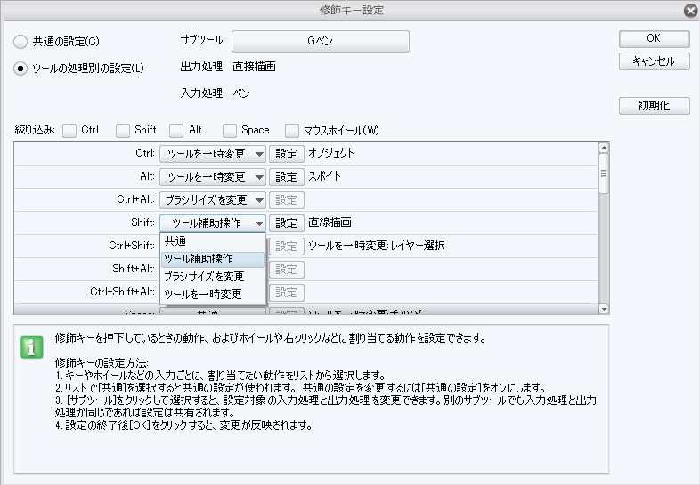
Task: Click the Ctrl+Shift+Alt: row label
Action: pyautogui.click(x=122, y=292)
